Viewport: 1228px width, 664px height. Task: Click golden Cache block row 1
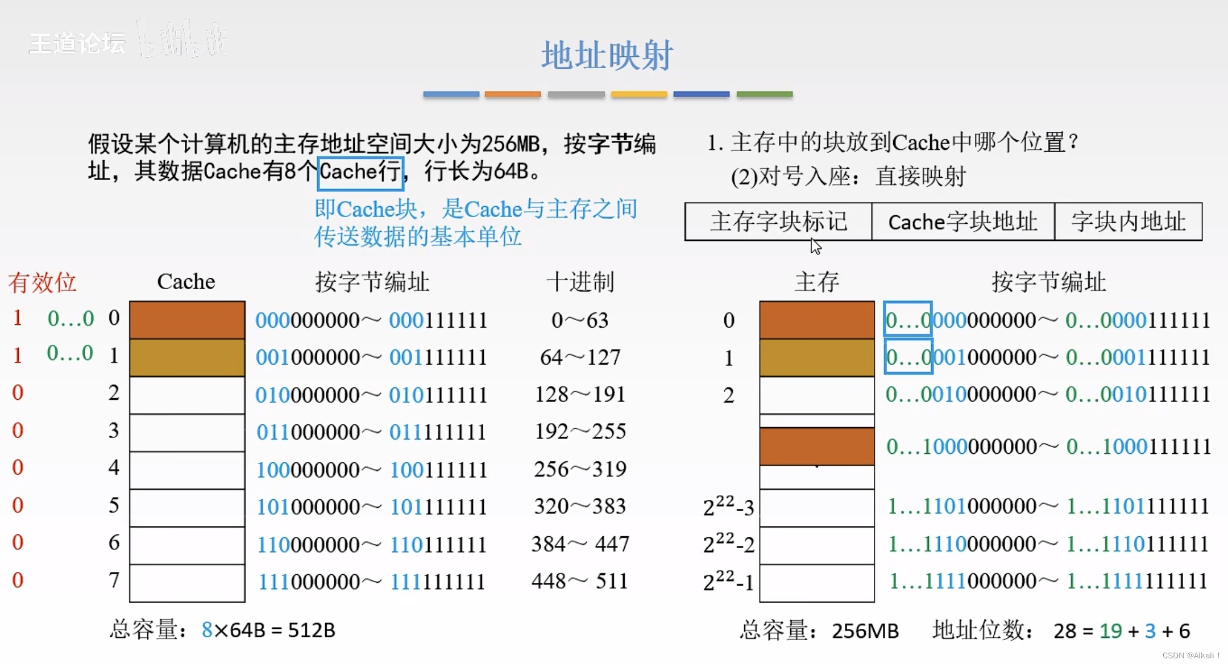point(187,357)
